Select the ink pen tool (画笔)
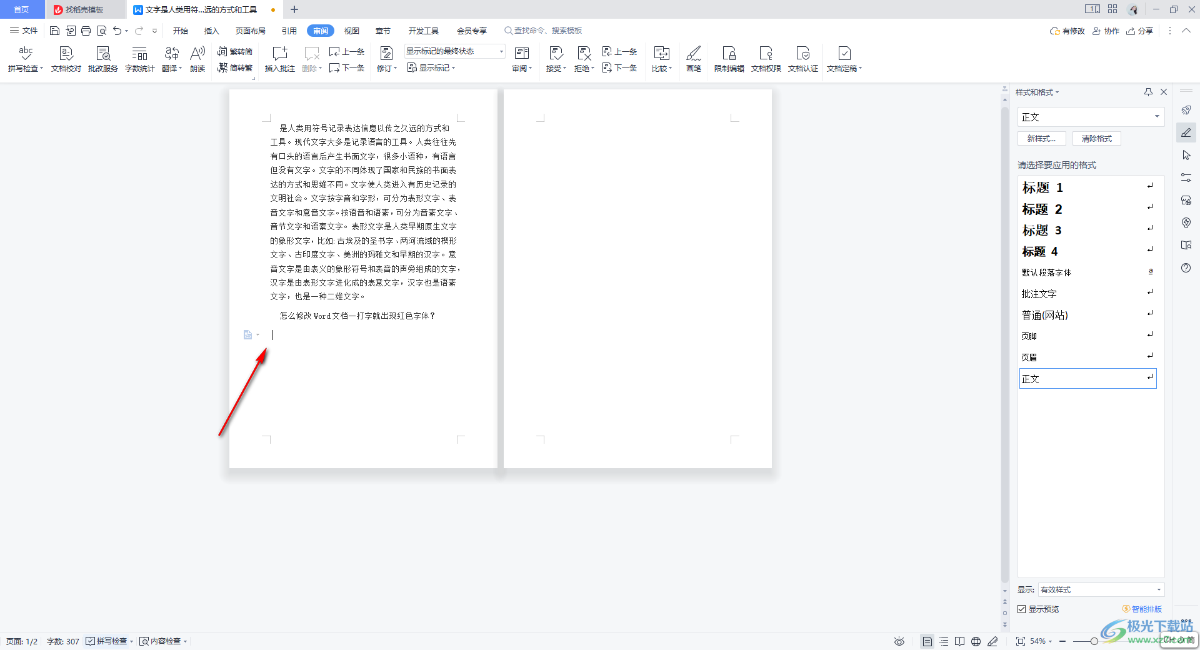1200x650 pixels. click(x=694, y=59)
